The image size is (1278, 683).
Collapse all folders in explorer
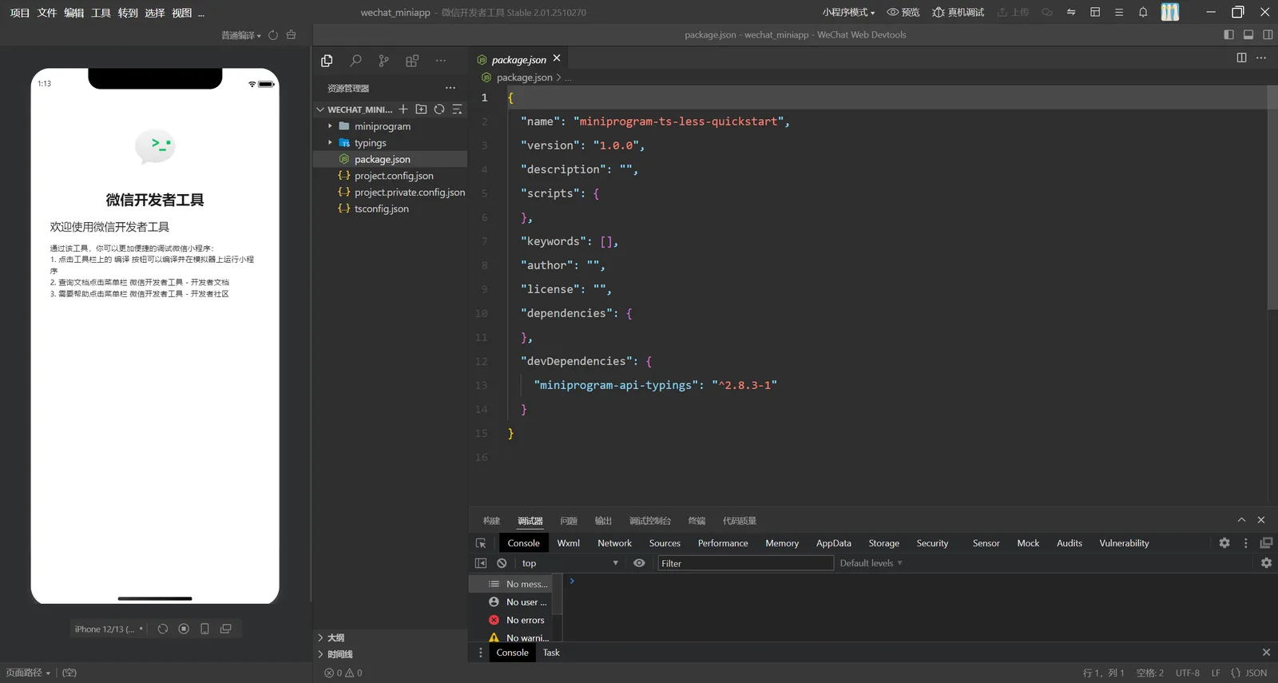coord(457,109)
